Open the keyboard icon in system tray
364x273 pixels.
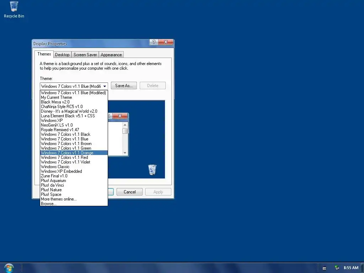click(x=324, y=268)
